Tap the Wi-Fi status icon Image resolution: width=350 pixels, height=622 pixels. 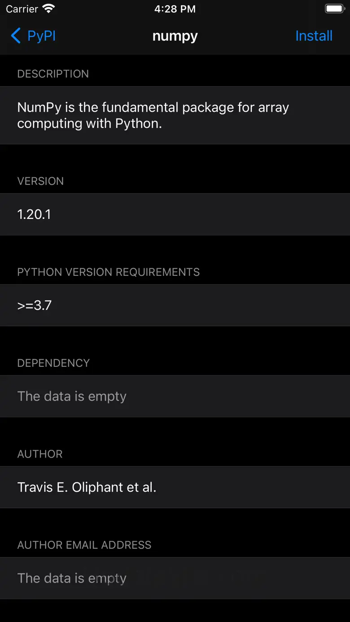pyautogui.click(x=48, y=9)
